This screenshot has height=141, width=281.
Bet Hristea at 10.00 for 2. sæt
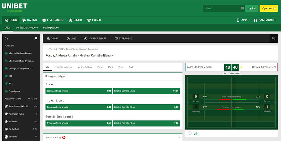[146, 91]
